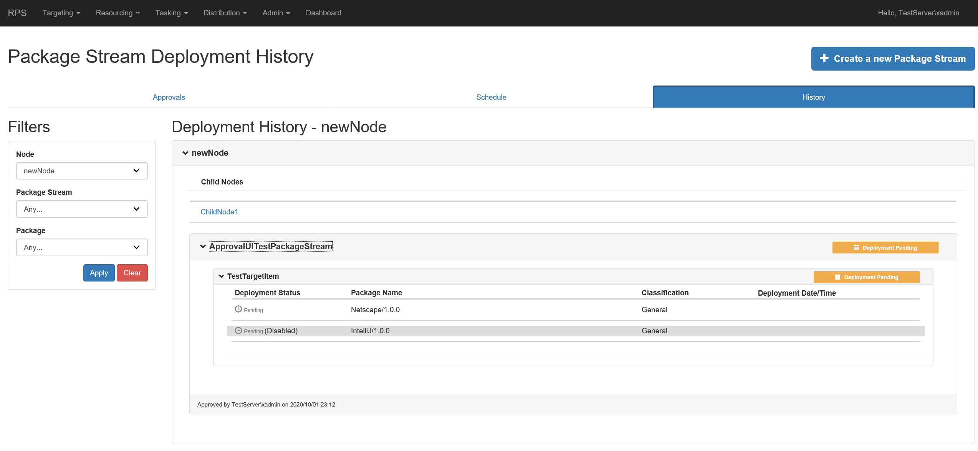Click the clock icon beside Netscape/1.0.0 Pending status

pos(238,308)
